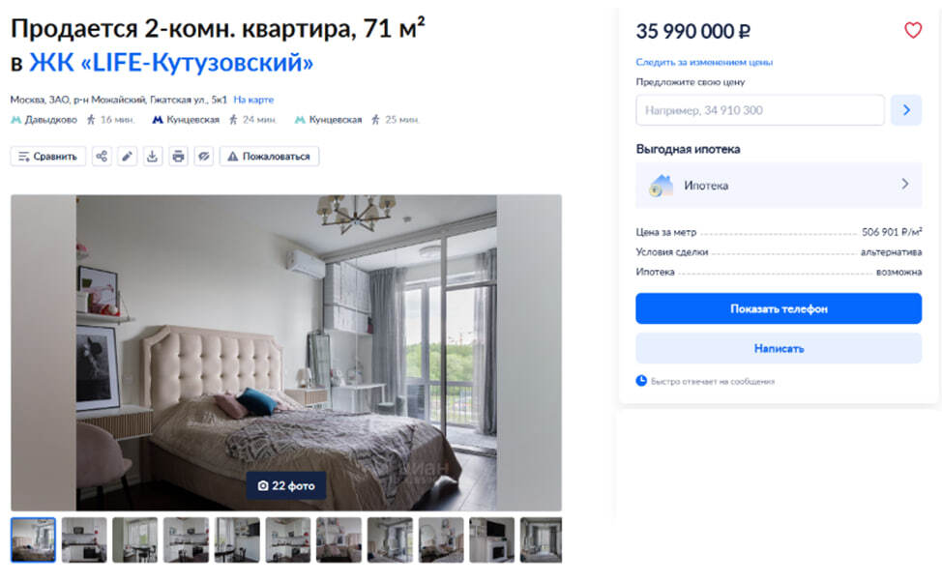Click the Написать message button
Viewport: 942px width, 582px height.
coord(779,348)
